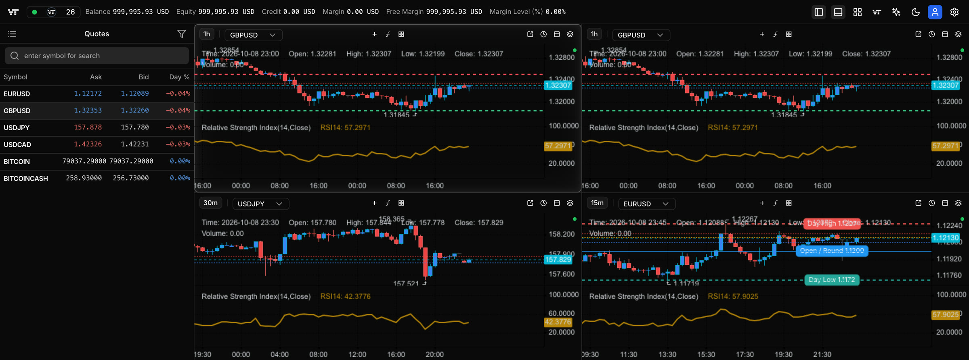Select the USDJPY row in Quotes

(x=97, y=127)
